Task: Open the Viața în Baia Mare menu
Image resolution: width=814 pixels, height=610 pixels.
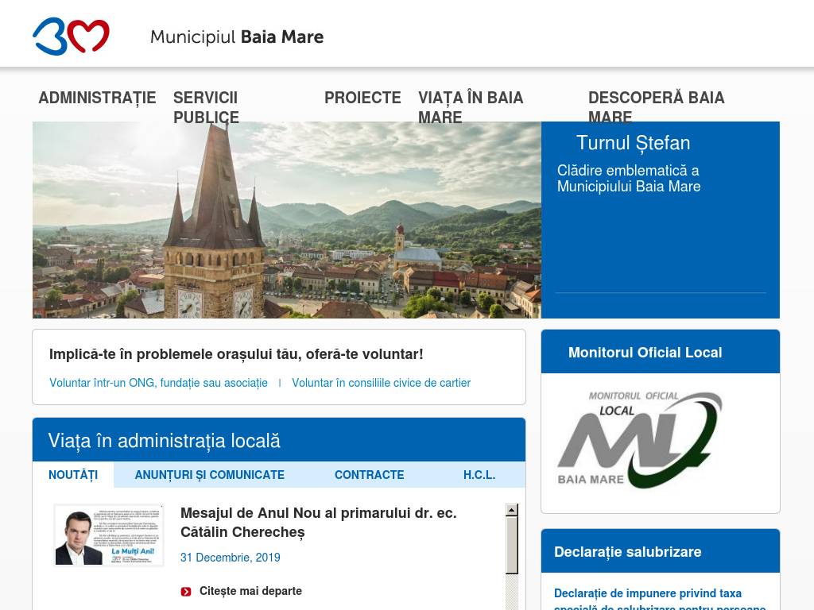Action: click(471, 107)
